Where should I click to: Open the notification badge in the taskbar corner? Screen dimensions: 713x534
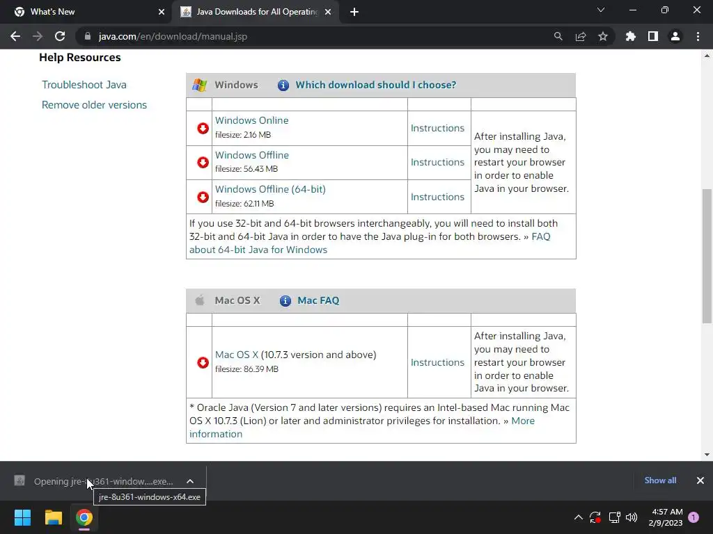tap(694, 517)
